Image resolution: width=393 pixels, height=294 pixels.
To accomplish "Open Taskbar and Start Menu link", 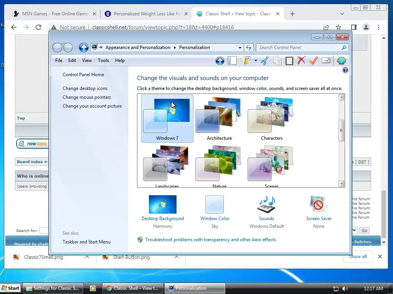I will (86, 242).
